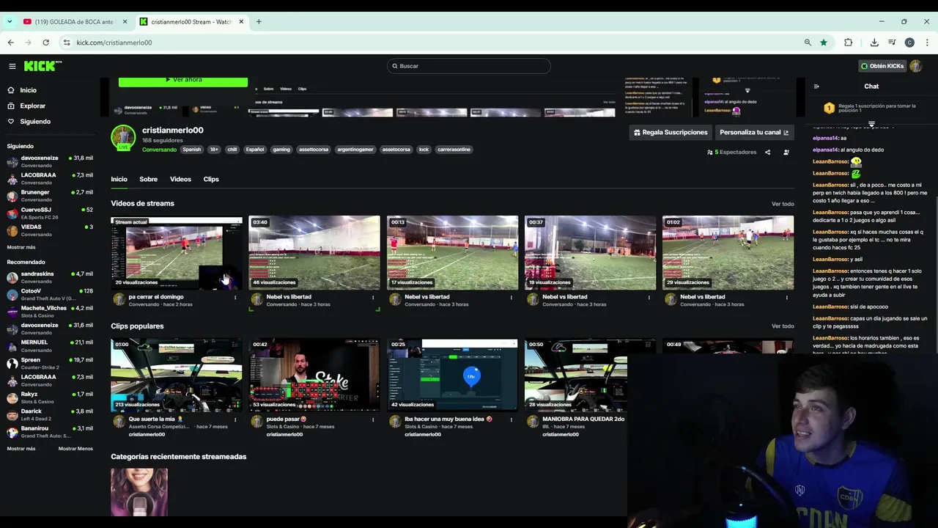Open 'pa cerrar el domingo' stream thumbnail
938x528 pixels.
point(177,252)
